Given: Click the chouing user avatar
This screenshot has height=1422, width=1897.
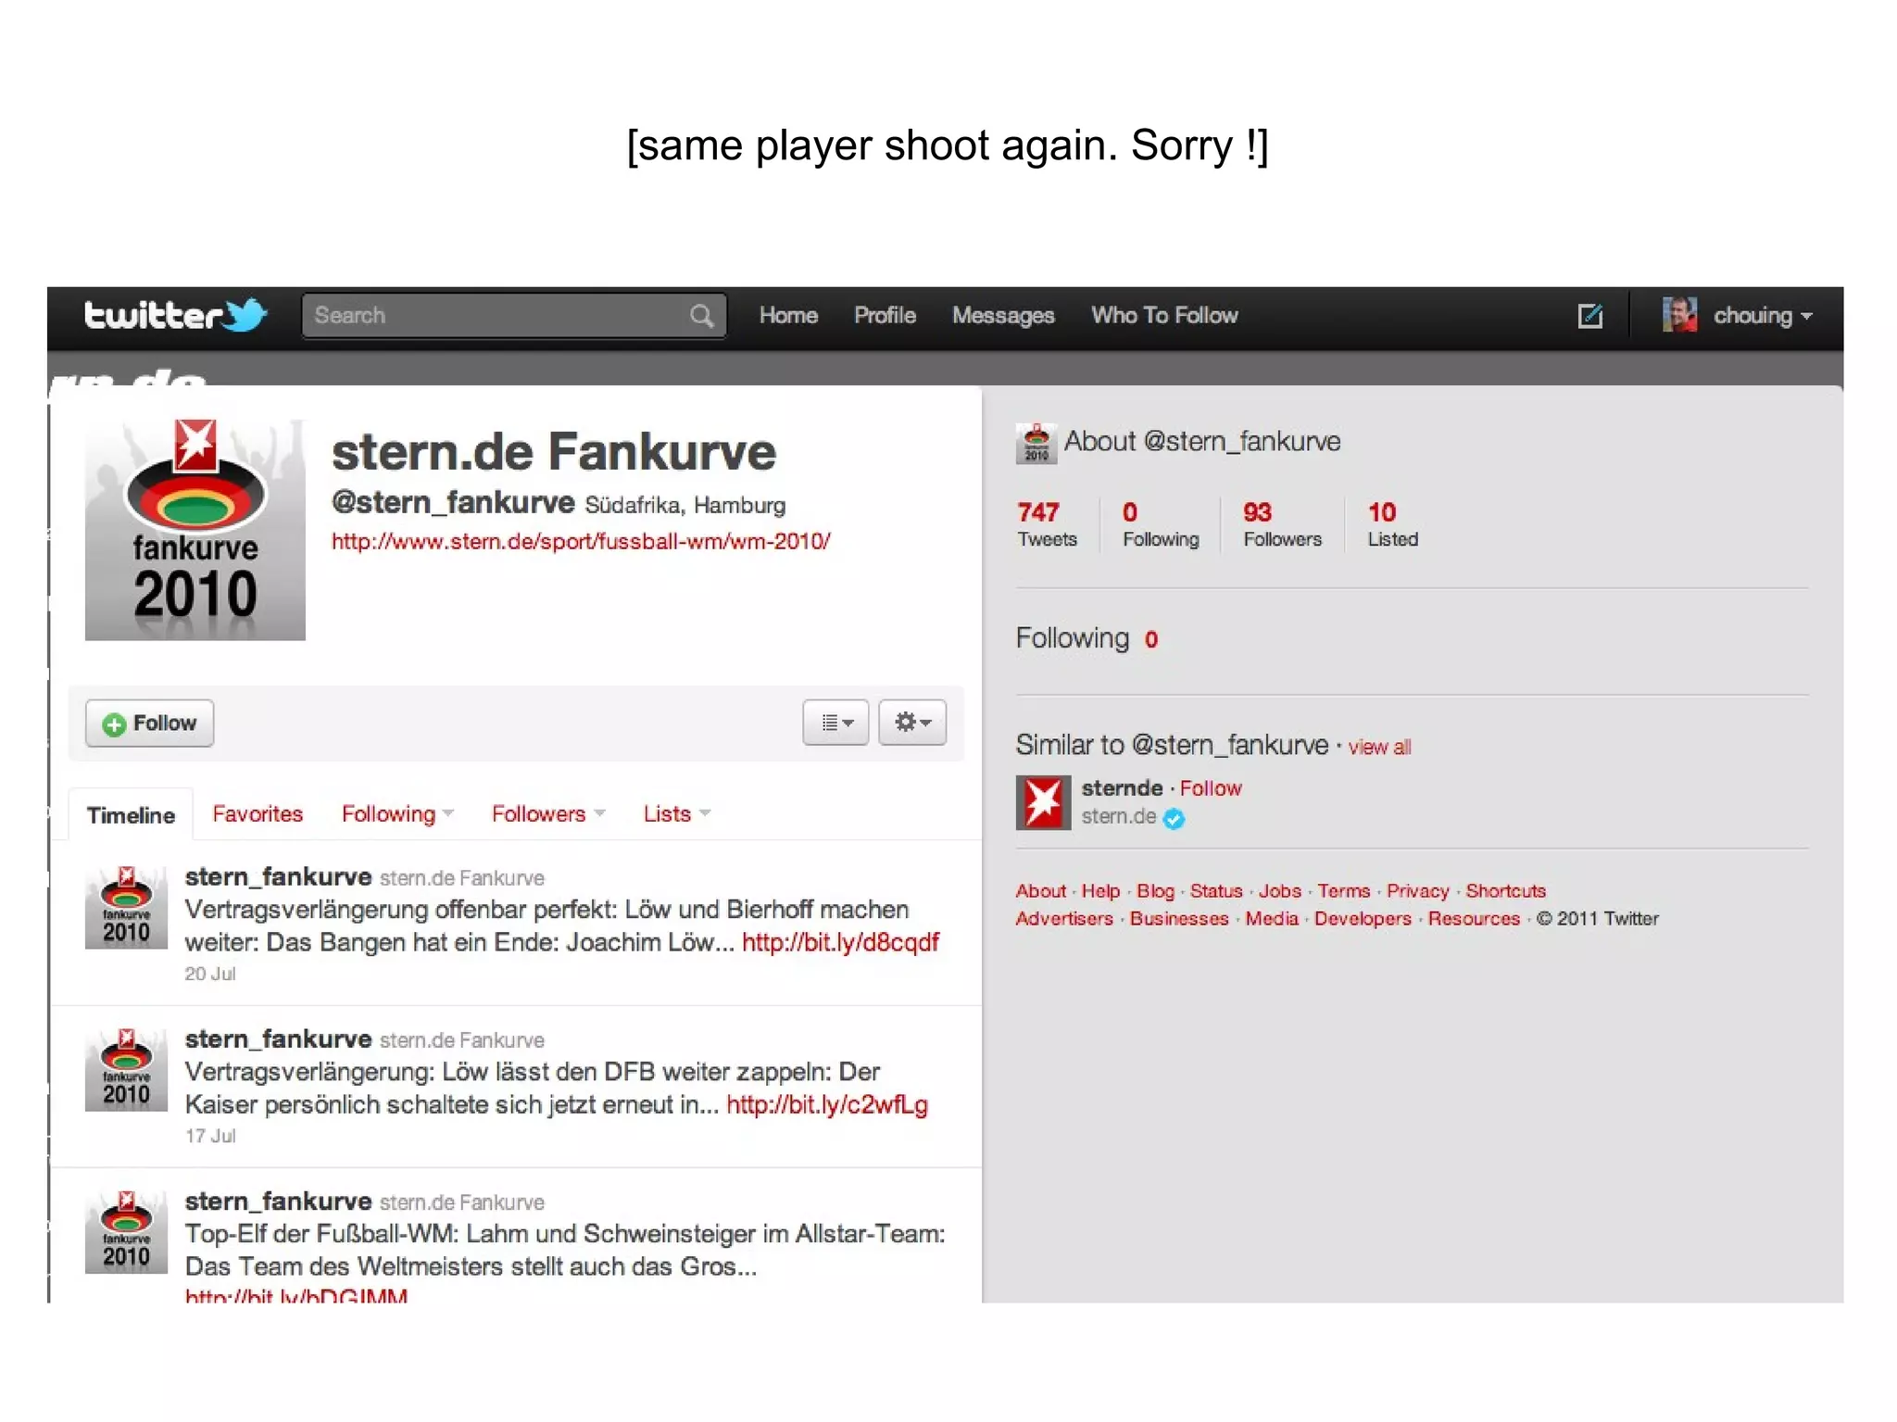Looking at the screenshot, I should [x=1679, y=315].
